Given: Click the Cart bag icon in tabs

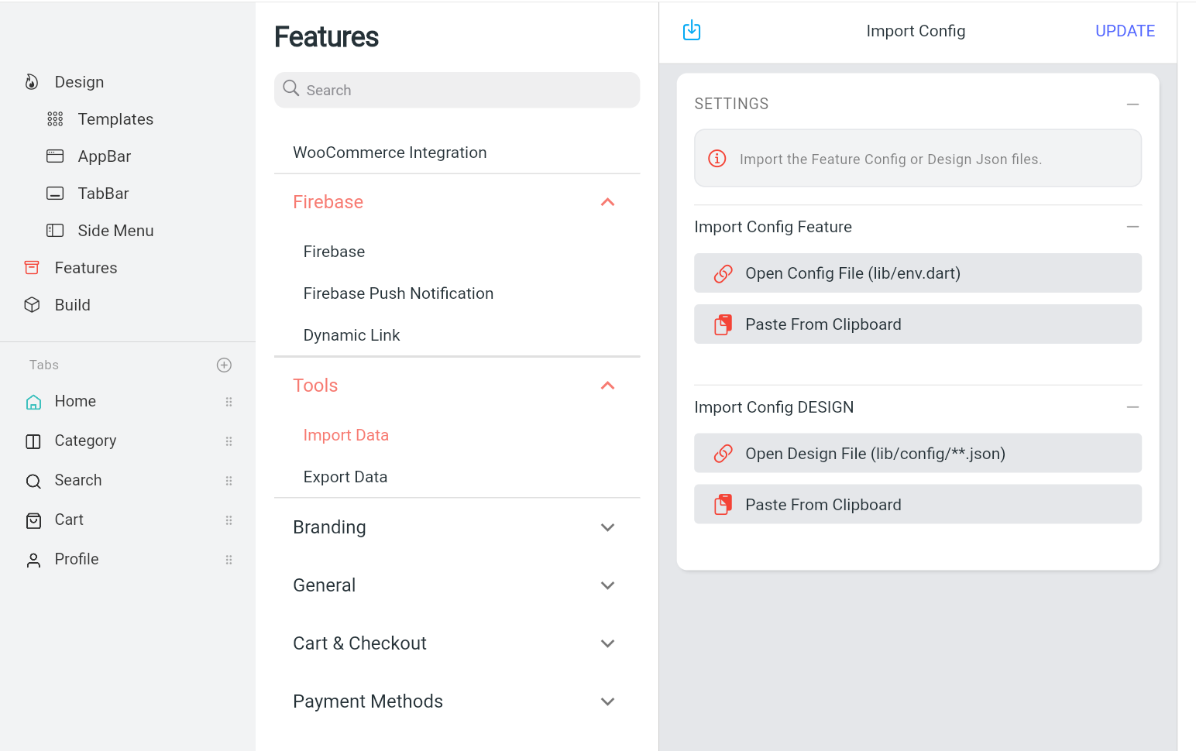Looking at the screenshot, I should point(33,520).
